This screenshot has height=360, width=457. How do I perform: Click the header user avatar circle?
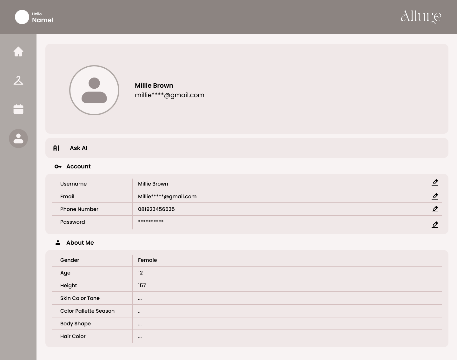22,17
